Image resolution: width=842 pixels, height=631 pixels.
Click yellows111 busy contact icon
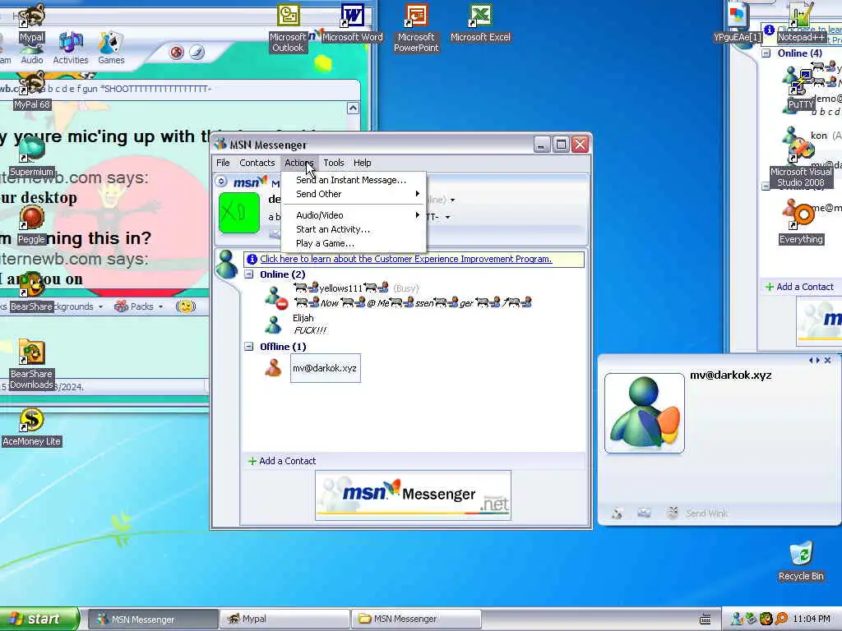click(276, 297)
